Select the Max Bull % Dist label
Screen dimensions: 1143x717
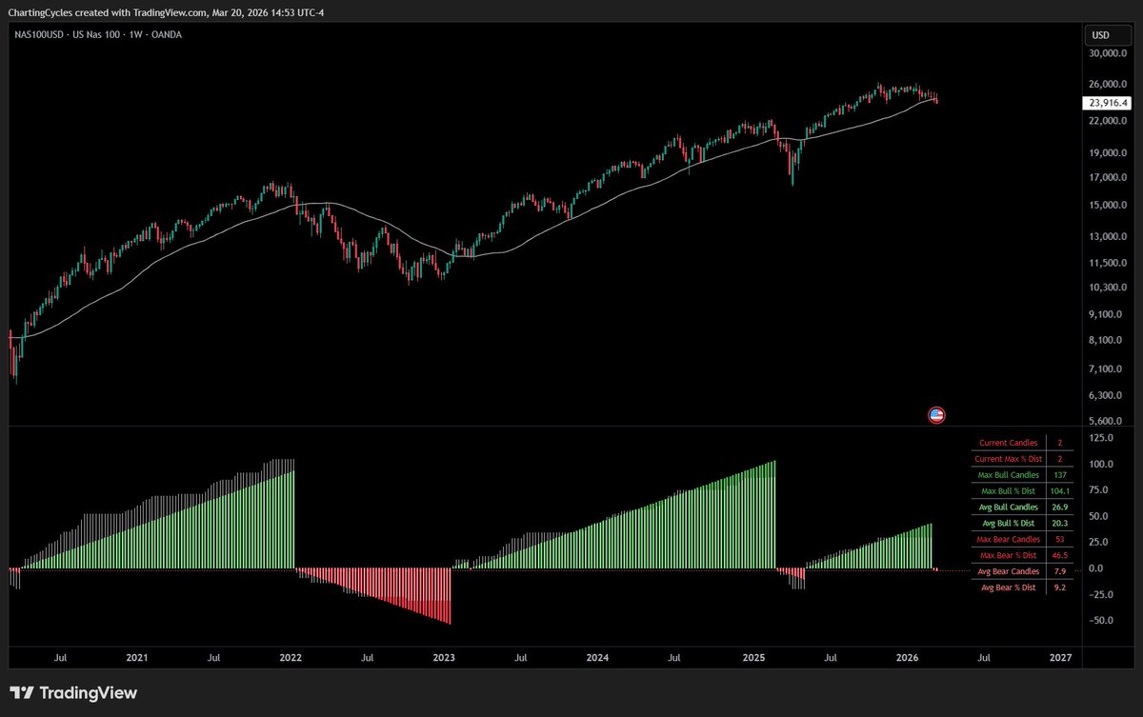(x=1009, y=491)
